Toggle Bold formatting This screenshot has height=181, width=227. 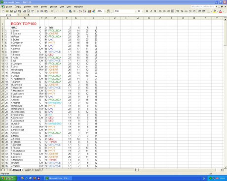[x=147, y=11]
